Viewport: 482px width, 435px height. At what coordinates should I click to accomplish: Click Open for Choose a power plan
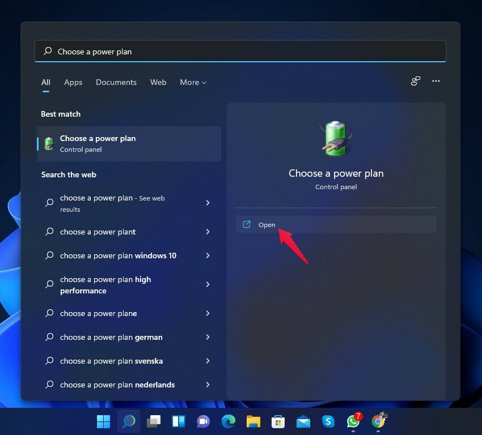click(267, 225)
